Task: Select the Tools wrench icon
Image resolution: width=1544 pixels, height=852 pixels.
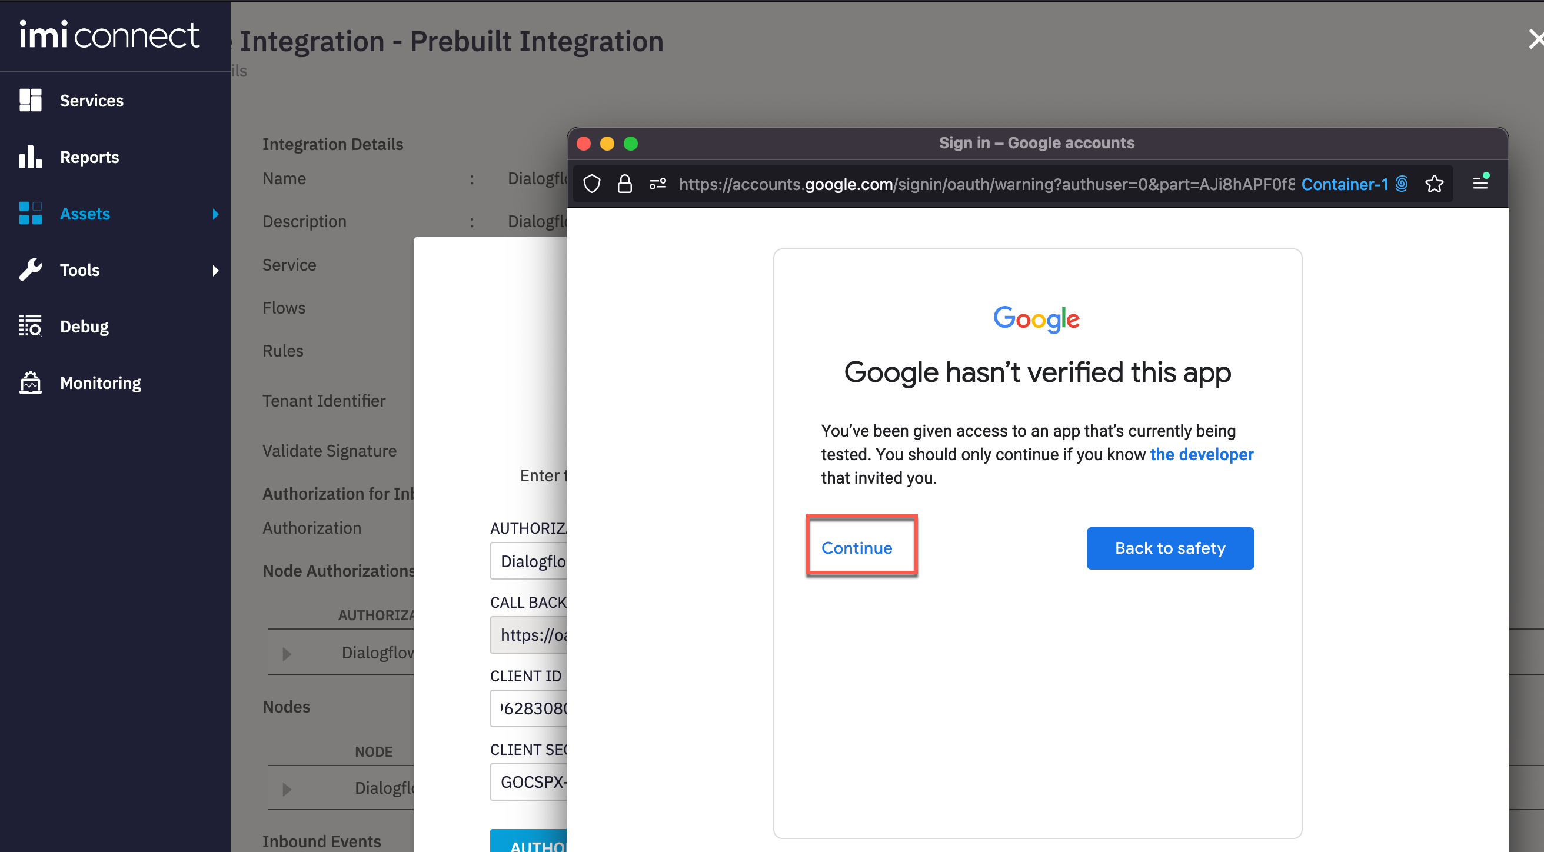Action: pos(30,269)
